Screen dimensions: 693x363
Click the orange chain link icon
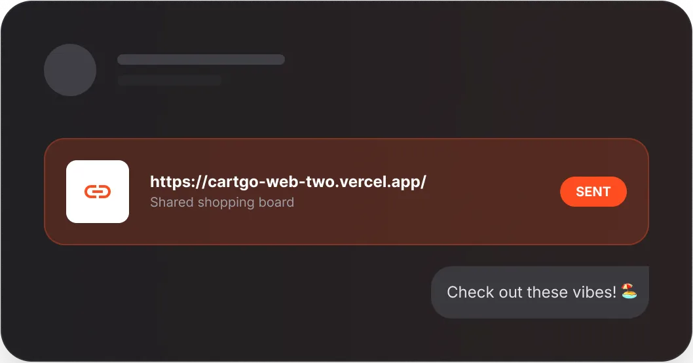(x=98, y=192)
